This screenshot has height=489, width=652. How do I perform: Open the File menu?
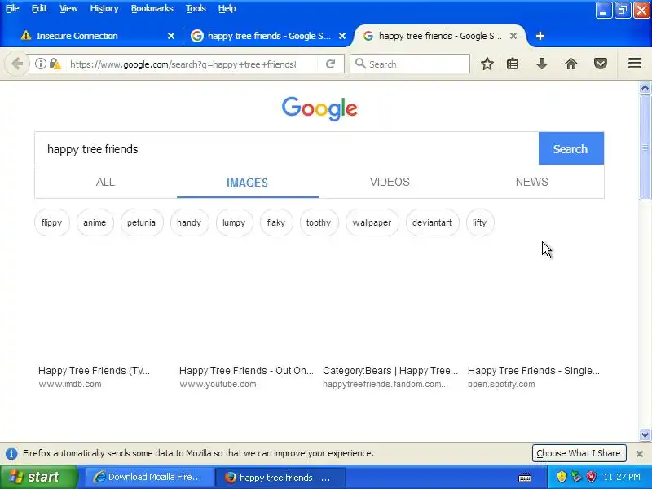click(x=12, y=8)
